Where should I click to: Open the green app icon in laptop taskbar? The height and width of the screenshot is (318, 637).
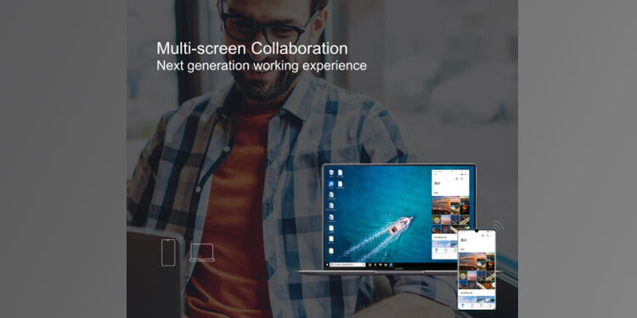(371, 265)
